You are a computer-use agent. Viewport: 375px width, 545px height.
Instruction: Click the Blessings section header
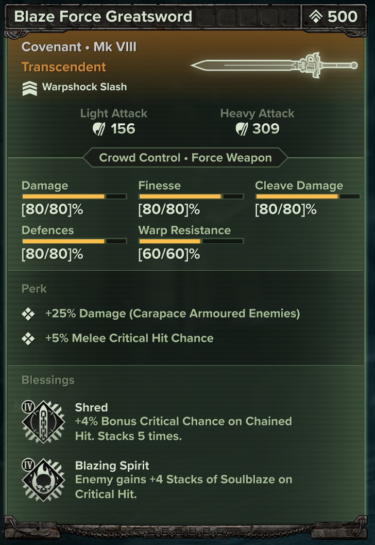point(48,381)
